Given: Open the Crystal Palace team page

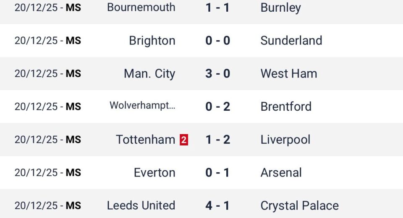Looking at the screenshot, I should click(299, 206).
